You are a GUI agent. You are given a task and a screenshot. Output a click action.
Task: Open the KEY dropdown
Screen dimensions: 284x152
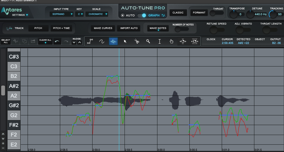coord(79,14)
